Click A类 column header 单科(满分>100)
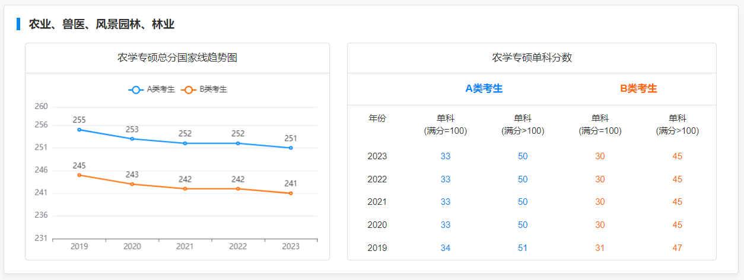Screen dimensions: 744x280 tap(523, 125)
